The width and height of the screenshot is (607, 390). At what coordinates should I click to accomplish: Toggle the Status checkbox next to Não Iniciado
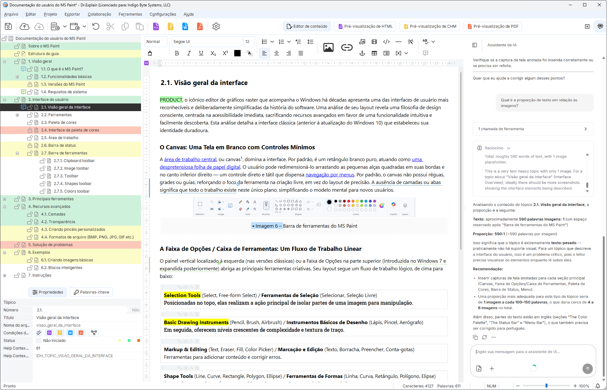(39, 340)
